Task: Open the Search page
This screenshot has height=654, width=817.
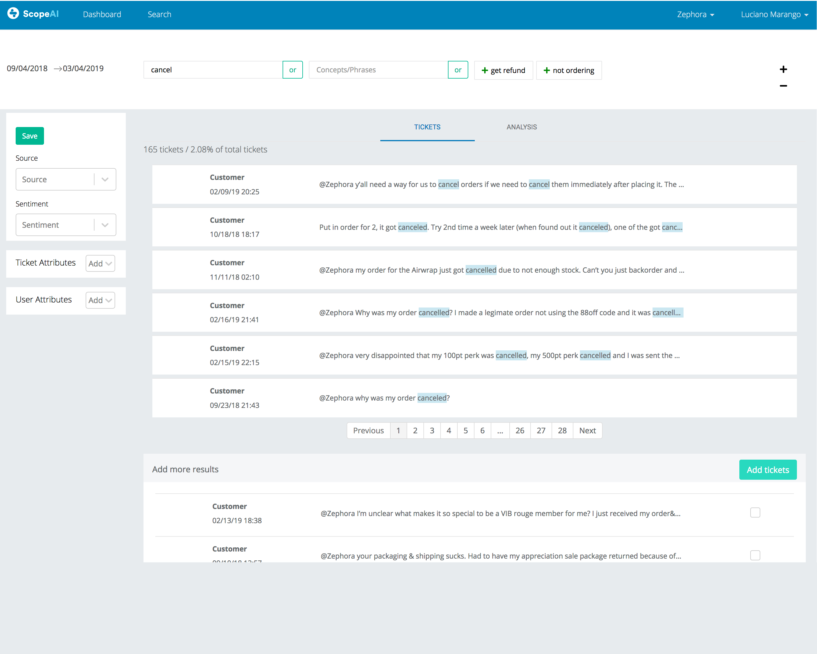Action: point(159,14)
